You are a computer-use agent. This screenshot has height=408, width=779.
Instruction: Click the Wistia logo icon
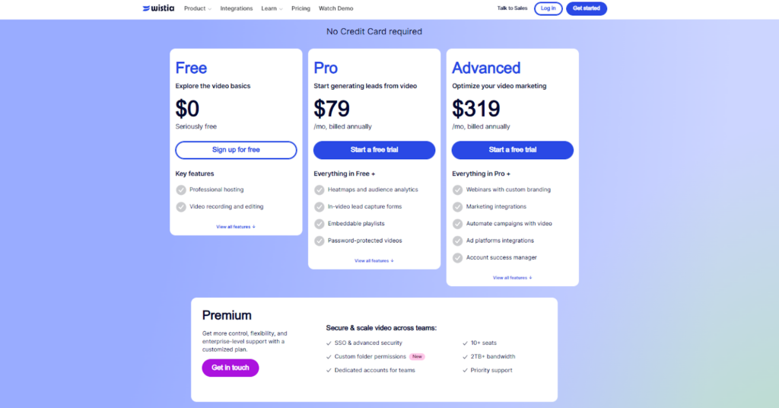click(x=147, y=8)
